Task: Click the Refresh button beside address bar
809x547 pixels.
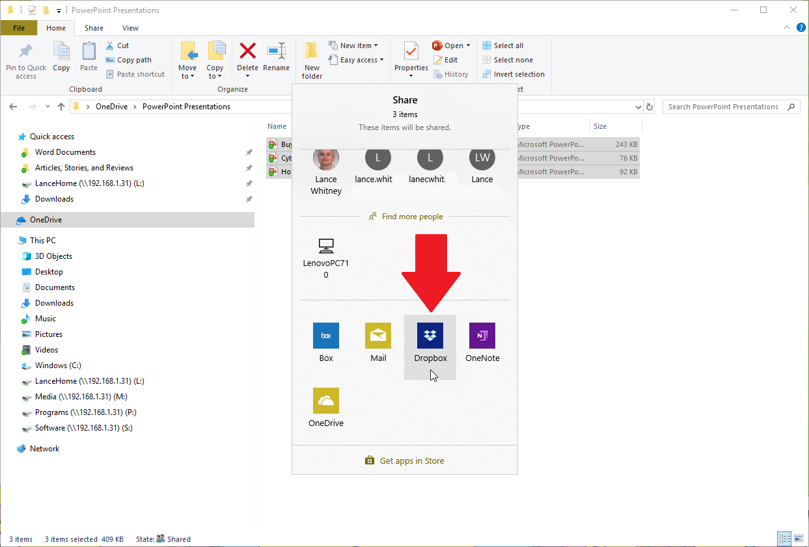Action: coord(650,107)
